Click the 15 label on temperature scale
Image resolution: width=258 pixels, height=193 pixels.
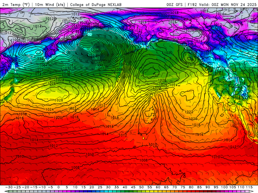coord(84,187)
